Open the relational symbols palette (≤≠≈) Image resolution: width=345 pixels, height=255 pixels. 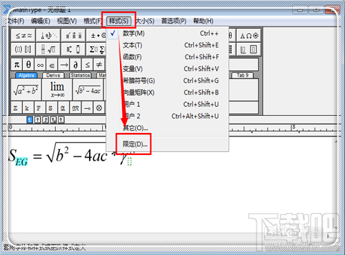pos(23,36)
